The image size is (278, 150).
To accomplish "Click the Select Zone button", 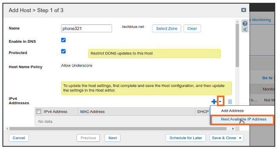I will (167, 28).
